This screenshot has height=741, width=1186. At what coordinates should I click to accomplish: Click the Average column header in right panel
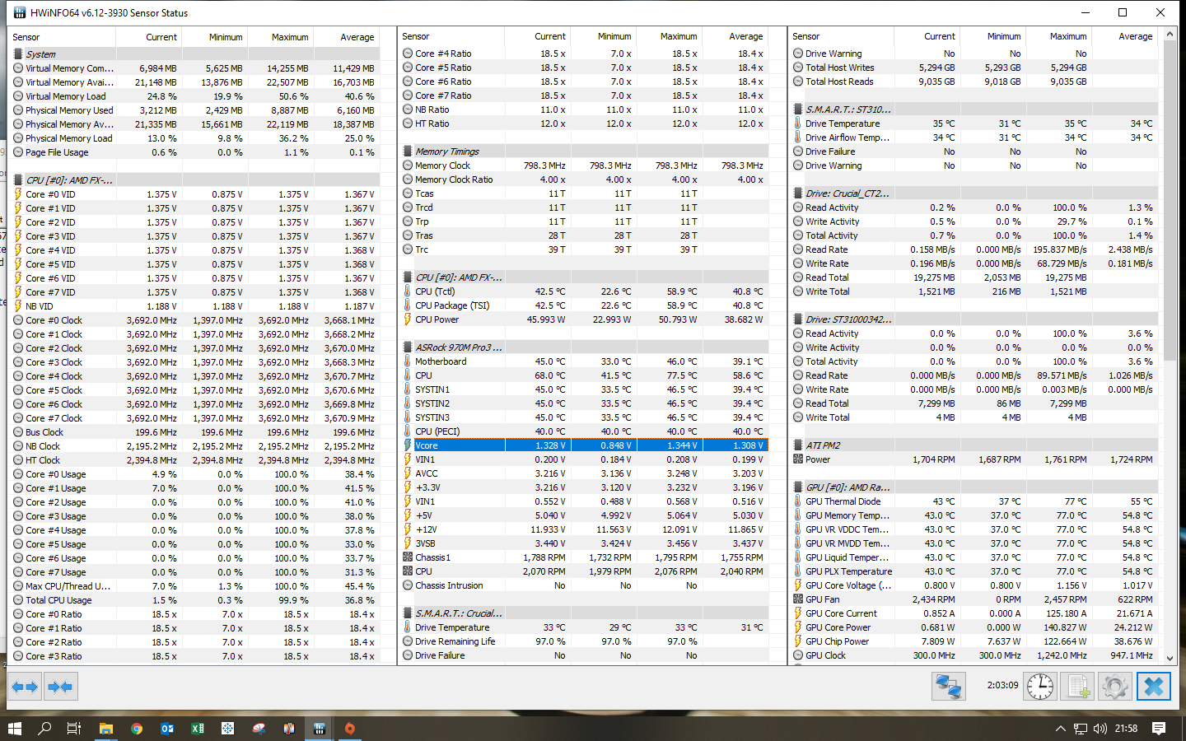[1135, 36]
